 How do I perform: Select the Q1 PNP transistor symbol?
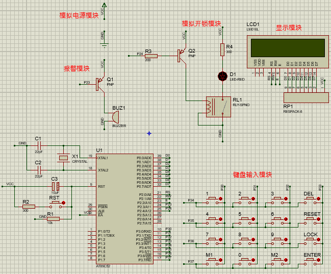pyautogui.click(x=100, y=84)
